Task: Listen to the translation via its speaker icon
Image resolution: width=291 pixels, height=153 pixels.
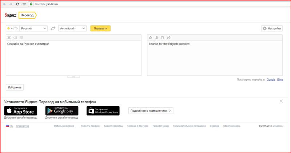Action: coord(157,38)
